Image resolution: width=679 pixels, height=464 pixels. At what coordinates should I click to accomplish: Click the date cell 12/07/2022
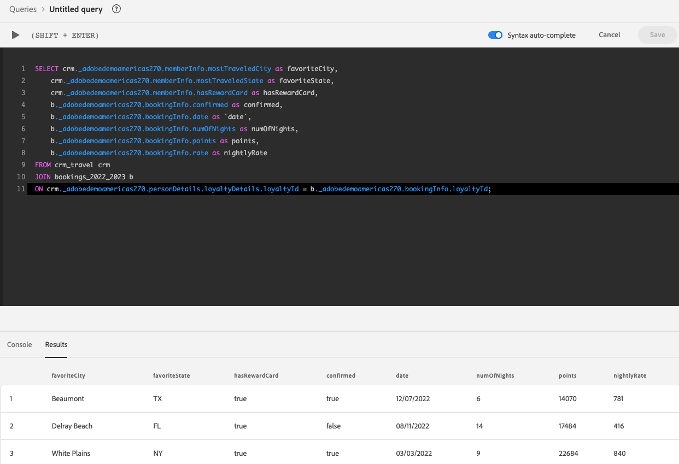click(413, 399)
